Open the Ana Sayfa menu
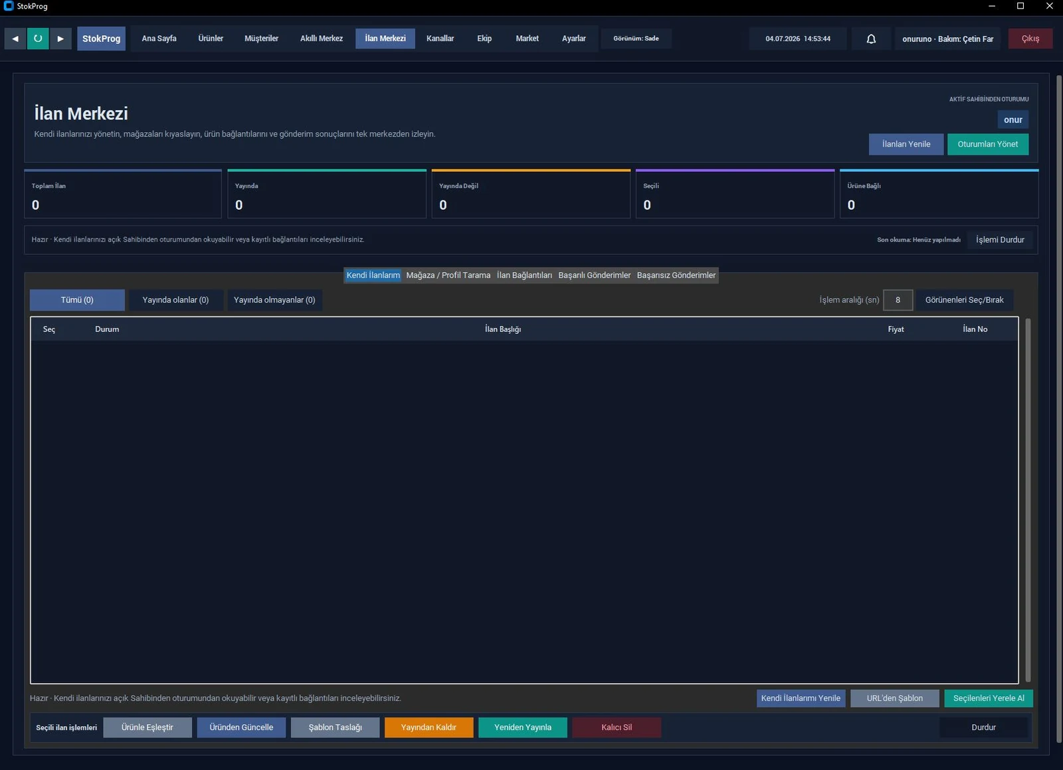Image resolution: width=1063 pixels, height=770 pixels. click(x=159, y=38)
